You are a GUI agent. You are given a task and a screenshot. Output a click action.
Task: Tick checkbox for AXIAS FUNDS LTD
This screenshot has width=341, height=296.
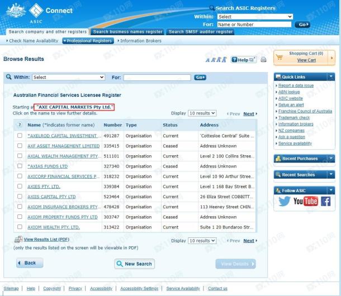point(20,166)
